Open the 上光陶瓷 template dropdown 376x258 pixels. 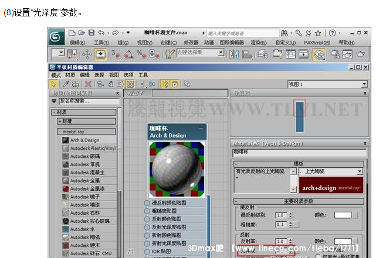tap(359, 171)
